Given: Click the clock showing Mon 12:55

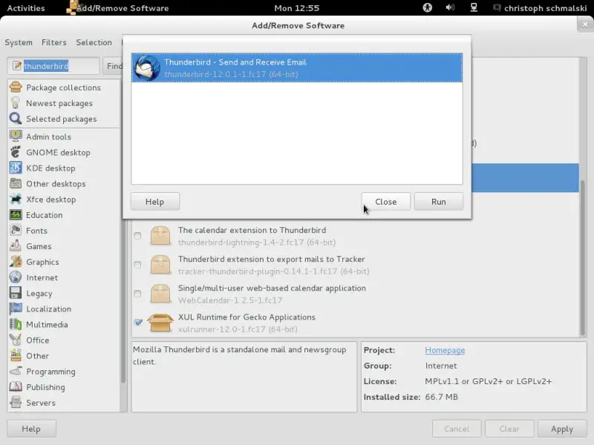Looking at the screenshot, I should click(296, 8).
